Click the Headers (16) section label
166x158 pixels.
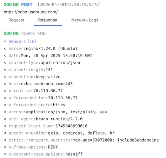coord(22,42)
